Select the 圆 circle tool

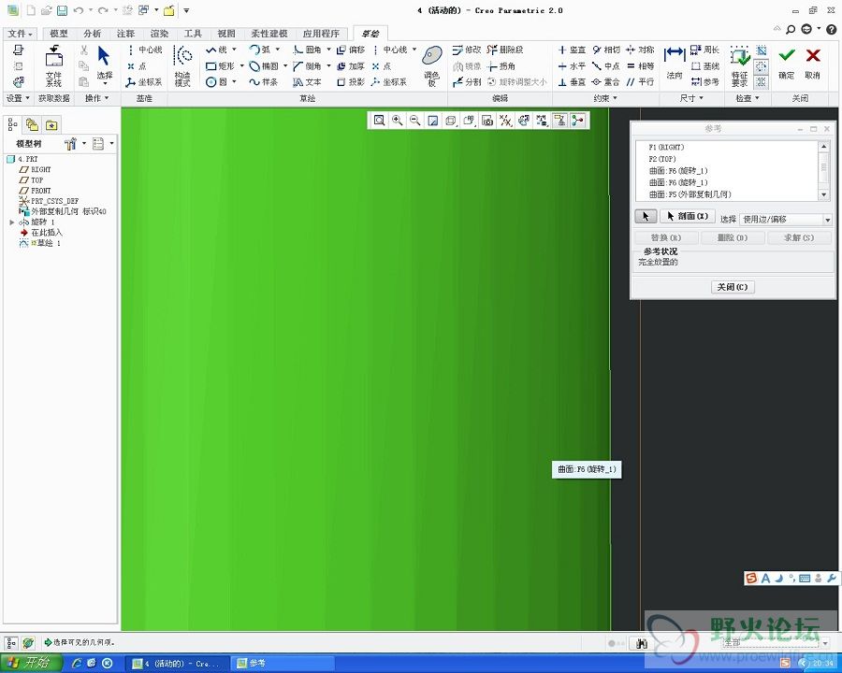pyautogui.click(x=217, y=82)
